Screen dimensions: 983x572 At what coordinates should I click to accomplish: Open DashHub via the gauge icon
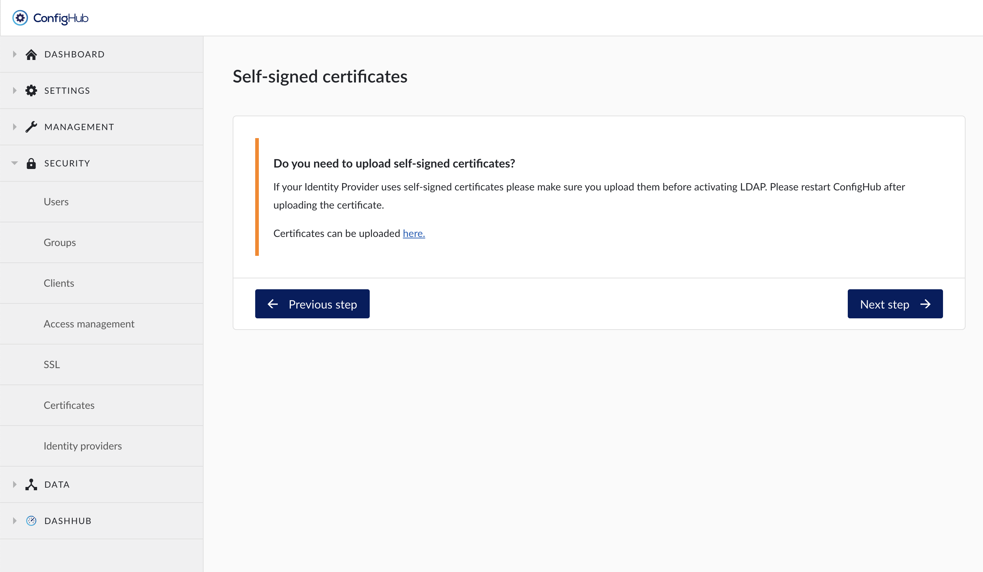(x=31, y=520)
